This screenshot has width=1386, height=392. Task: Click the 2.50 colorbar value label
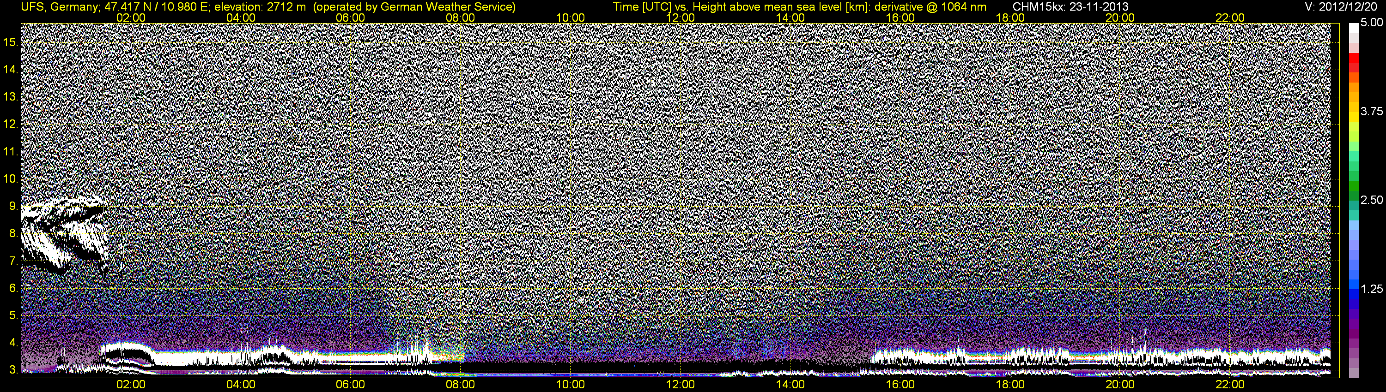click(1372, 200)
